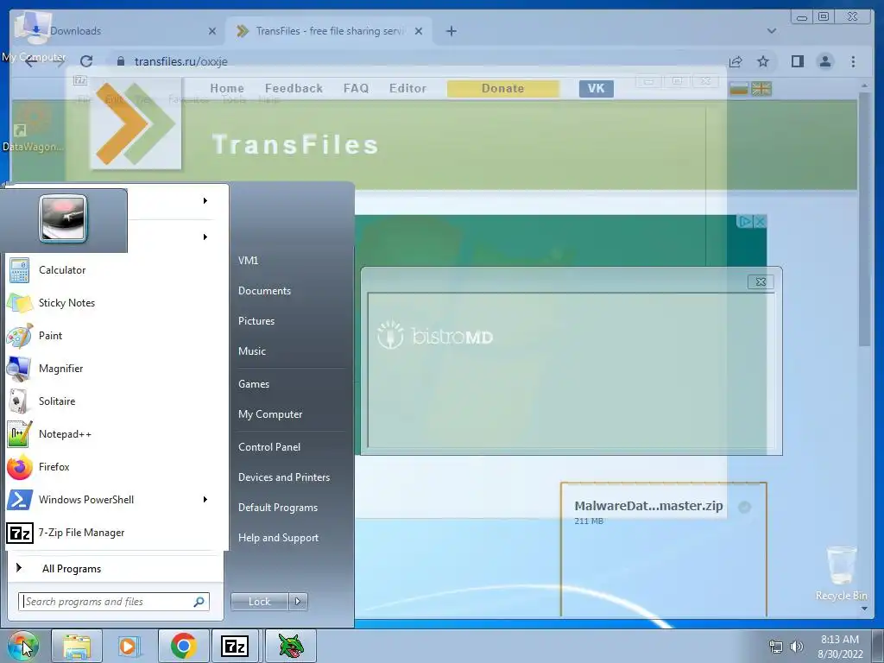The image size is (884, 663).
Task: Open Games from Start menu
Action: [254, 384]
